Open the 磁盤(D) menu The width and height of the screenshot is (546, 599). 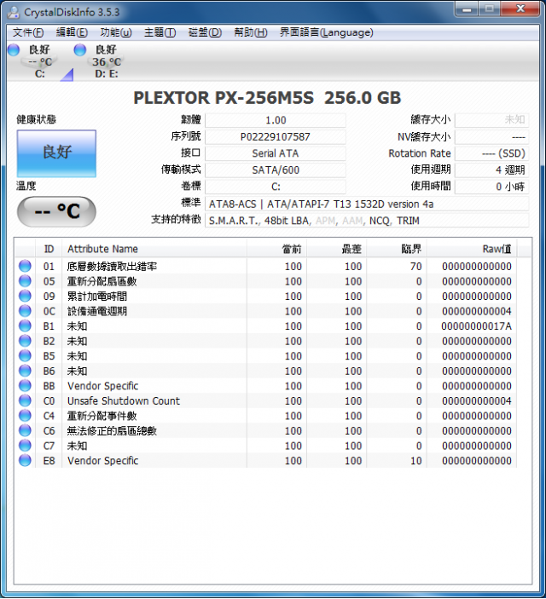pyautogui.click(x=205, y=32)
